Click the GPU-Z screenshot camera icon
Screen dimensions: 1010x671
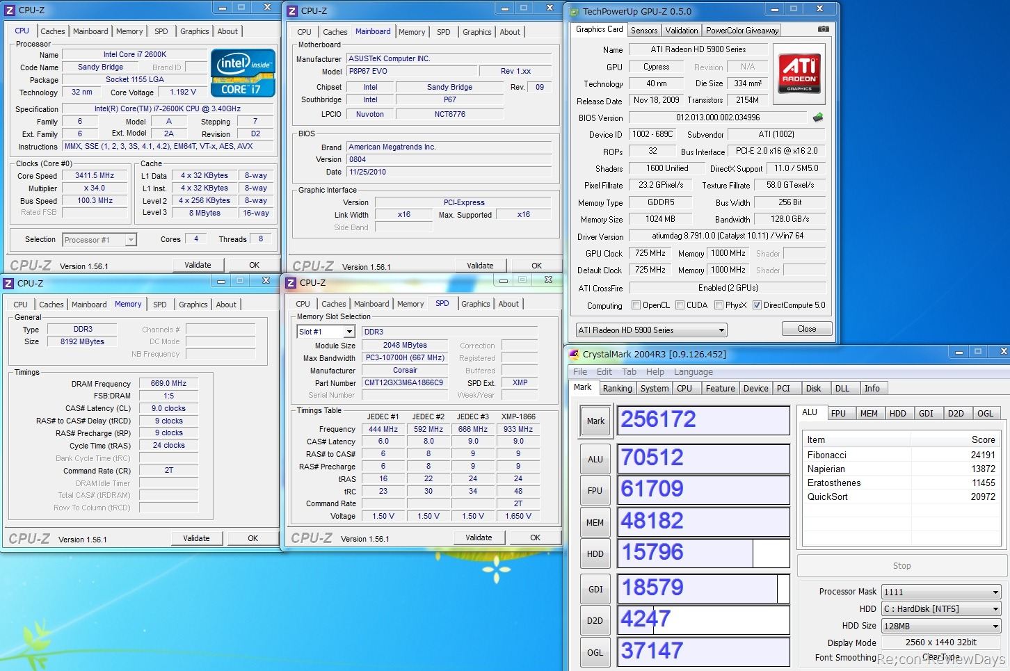[x=823, y=30]
